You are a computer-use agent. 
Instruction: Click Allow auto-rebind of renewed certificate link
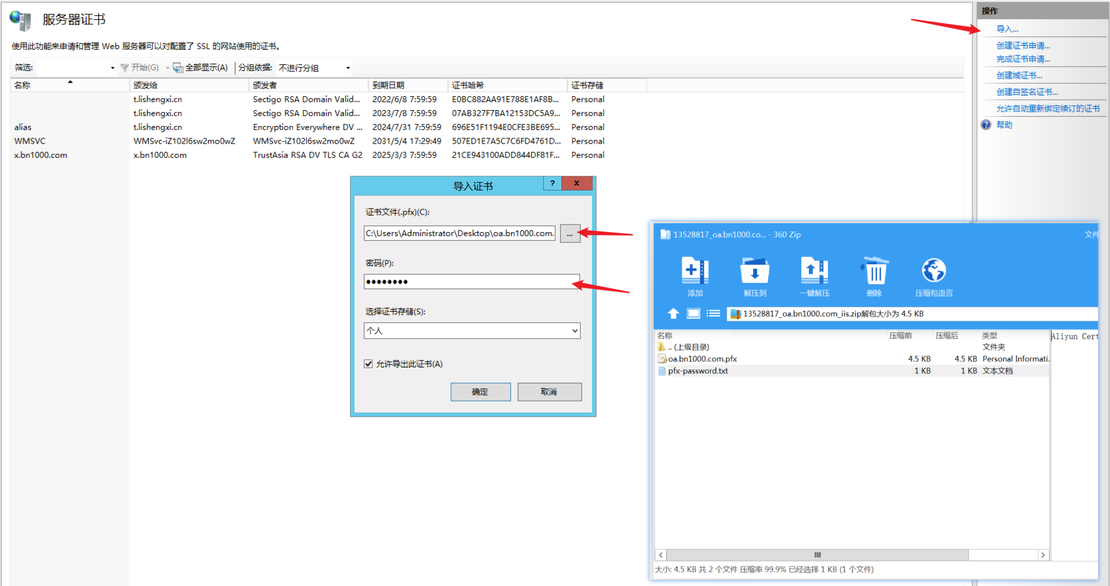[1048, 108]
